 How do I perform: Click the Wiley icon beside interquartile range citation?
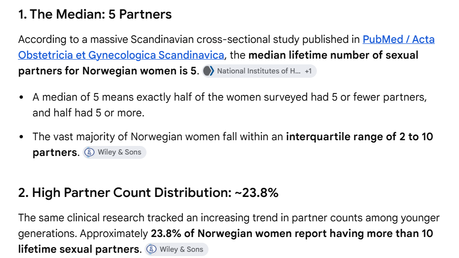[89, 153]
